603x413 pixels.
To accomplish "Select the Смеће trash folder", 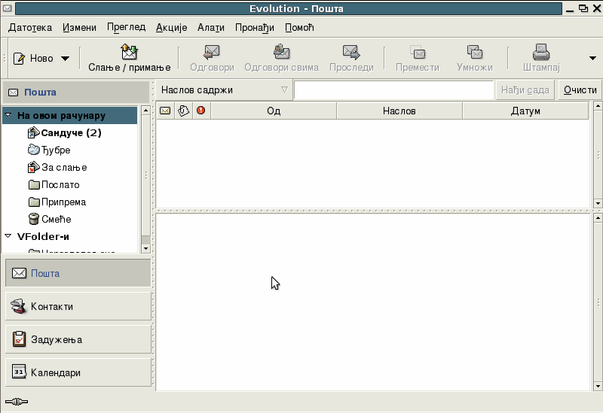I will [x=50, y=219].
